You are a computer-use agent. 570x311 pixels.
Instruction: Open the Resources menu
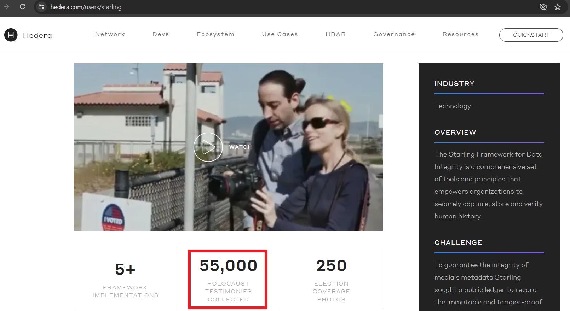pos(460,34)
